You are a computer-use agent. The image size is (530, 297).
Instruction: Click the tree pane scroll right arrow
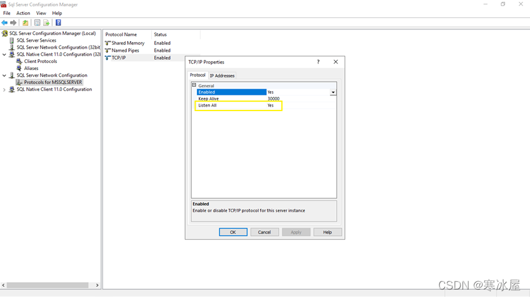pos(97,285)
